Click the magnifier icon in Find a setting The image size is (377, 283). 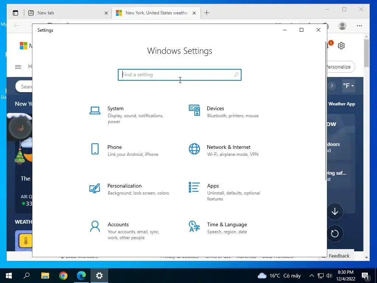point(236,74)
